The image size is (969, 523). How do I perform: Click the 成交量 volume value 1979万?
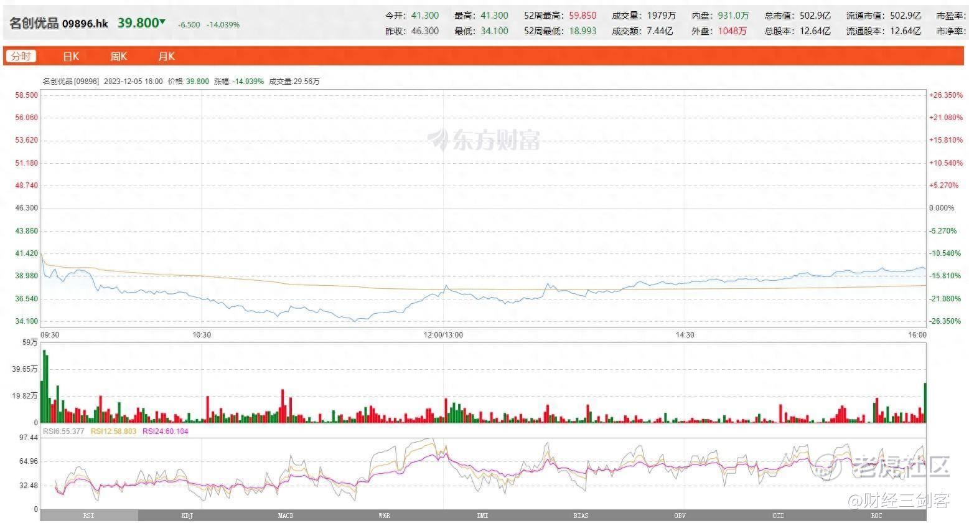(x=661, y=16)
